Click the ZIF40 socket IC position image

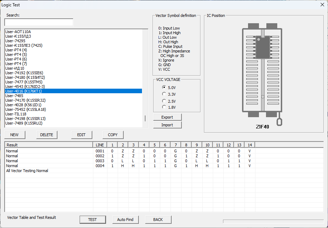click(262, 74)
